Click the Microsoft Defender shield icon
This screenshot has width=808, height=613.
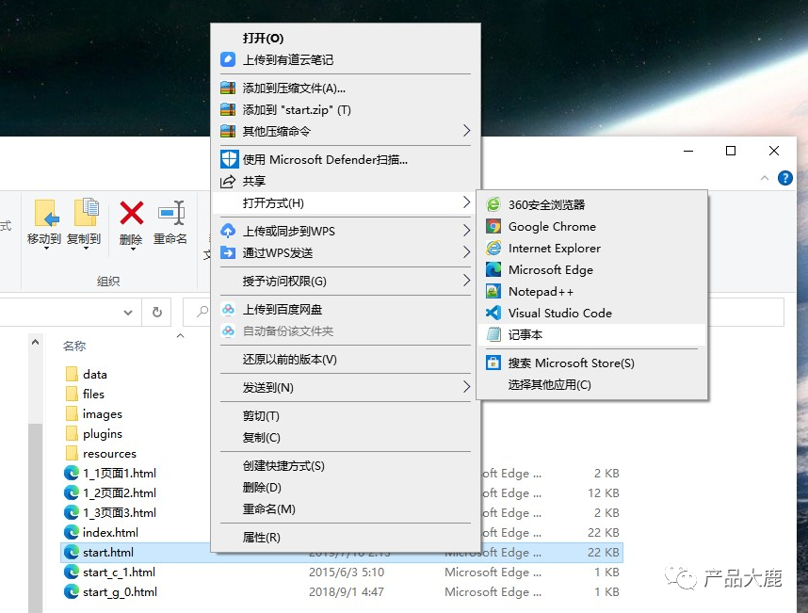pos(229,160)
